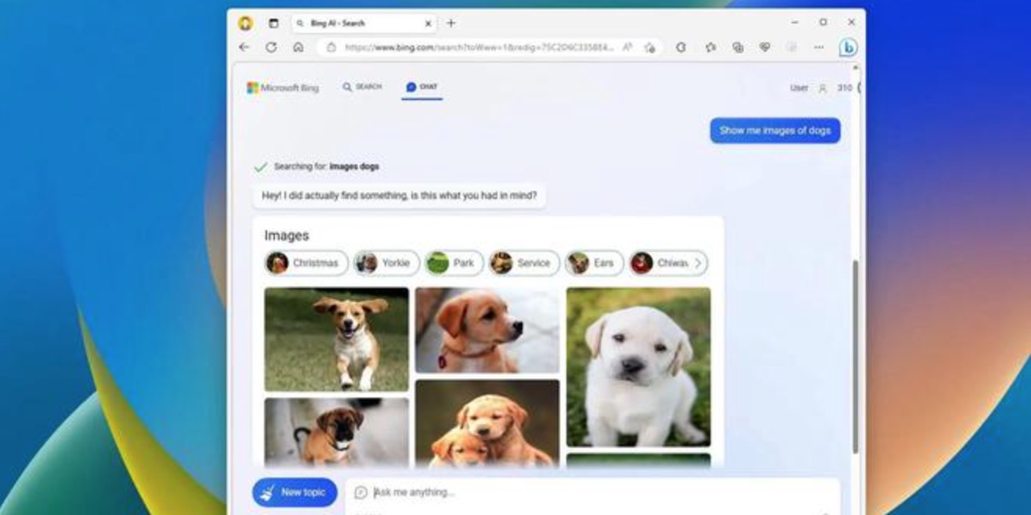The image size is (1031, 515).
Task: Open a new browser tab
Action: pos(451,23)
